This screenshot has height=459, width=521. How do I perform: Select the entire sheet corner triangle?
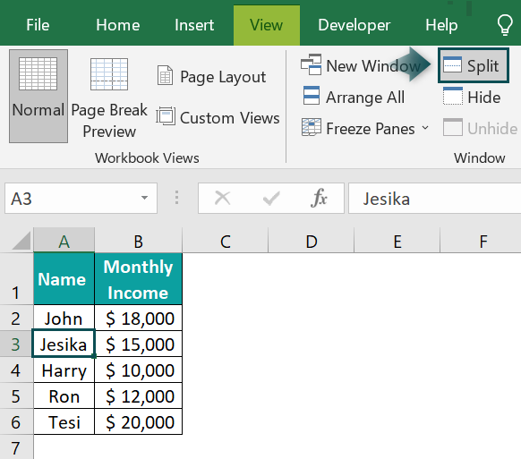(21, 241)
